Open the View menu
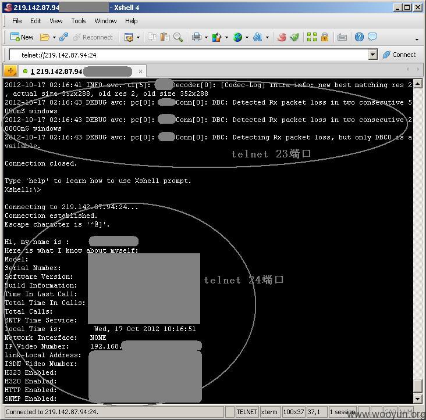Viewport: 426px width, 420px height. click(x=56, y=21)
